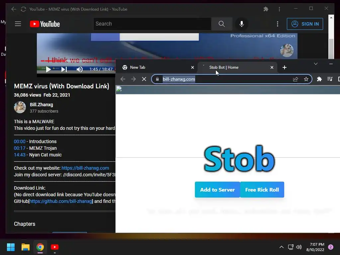The width and height of the screenshot is (340, 255).
Task: Open https://bill-zhanxg.com website link
Action: pos(85,168)
